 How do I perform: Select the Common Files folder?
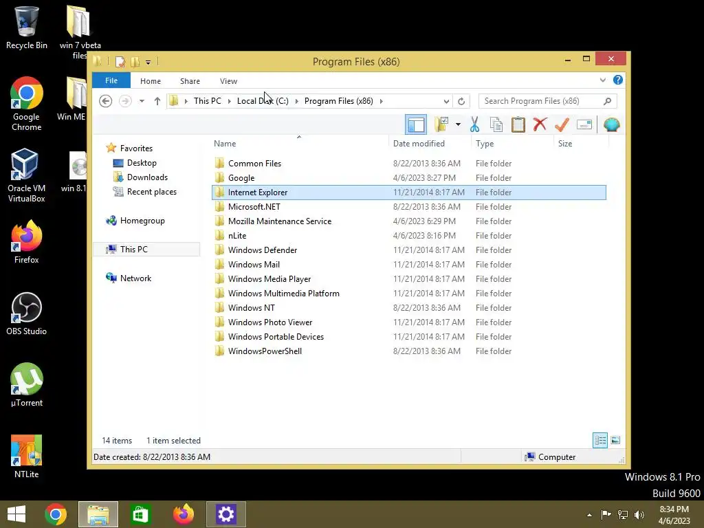click(408, 164)
